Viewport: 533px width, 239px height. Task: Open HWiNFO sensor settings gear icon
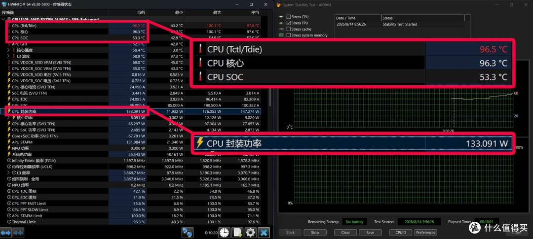coord(251,233)
